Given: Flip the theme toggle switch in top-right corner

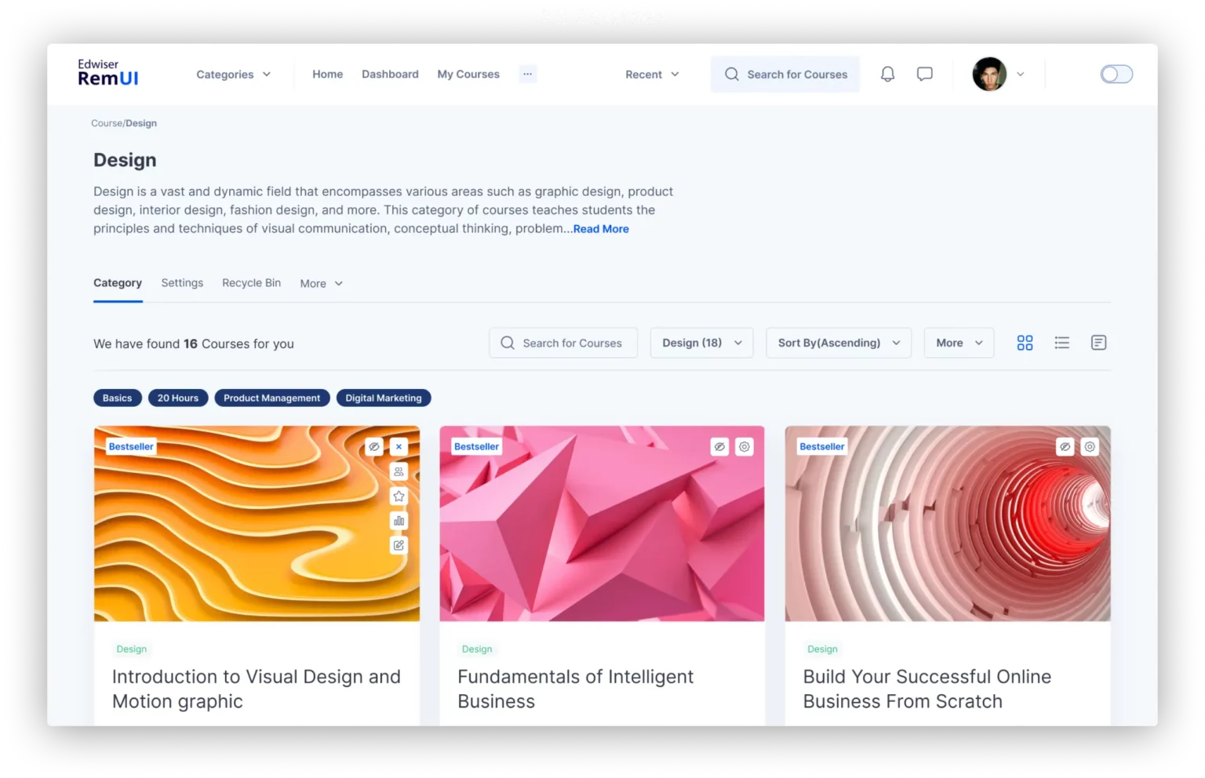Looking at the screenshot, I should (1116, 74).
